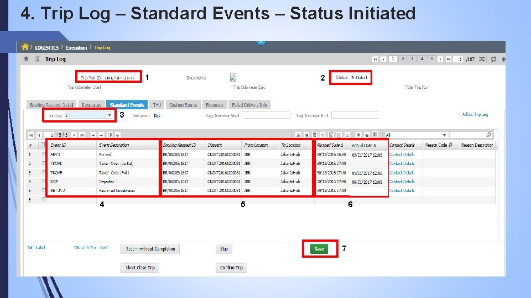Open the Custom Events tab
531x298 pixels.
[183, 105]
